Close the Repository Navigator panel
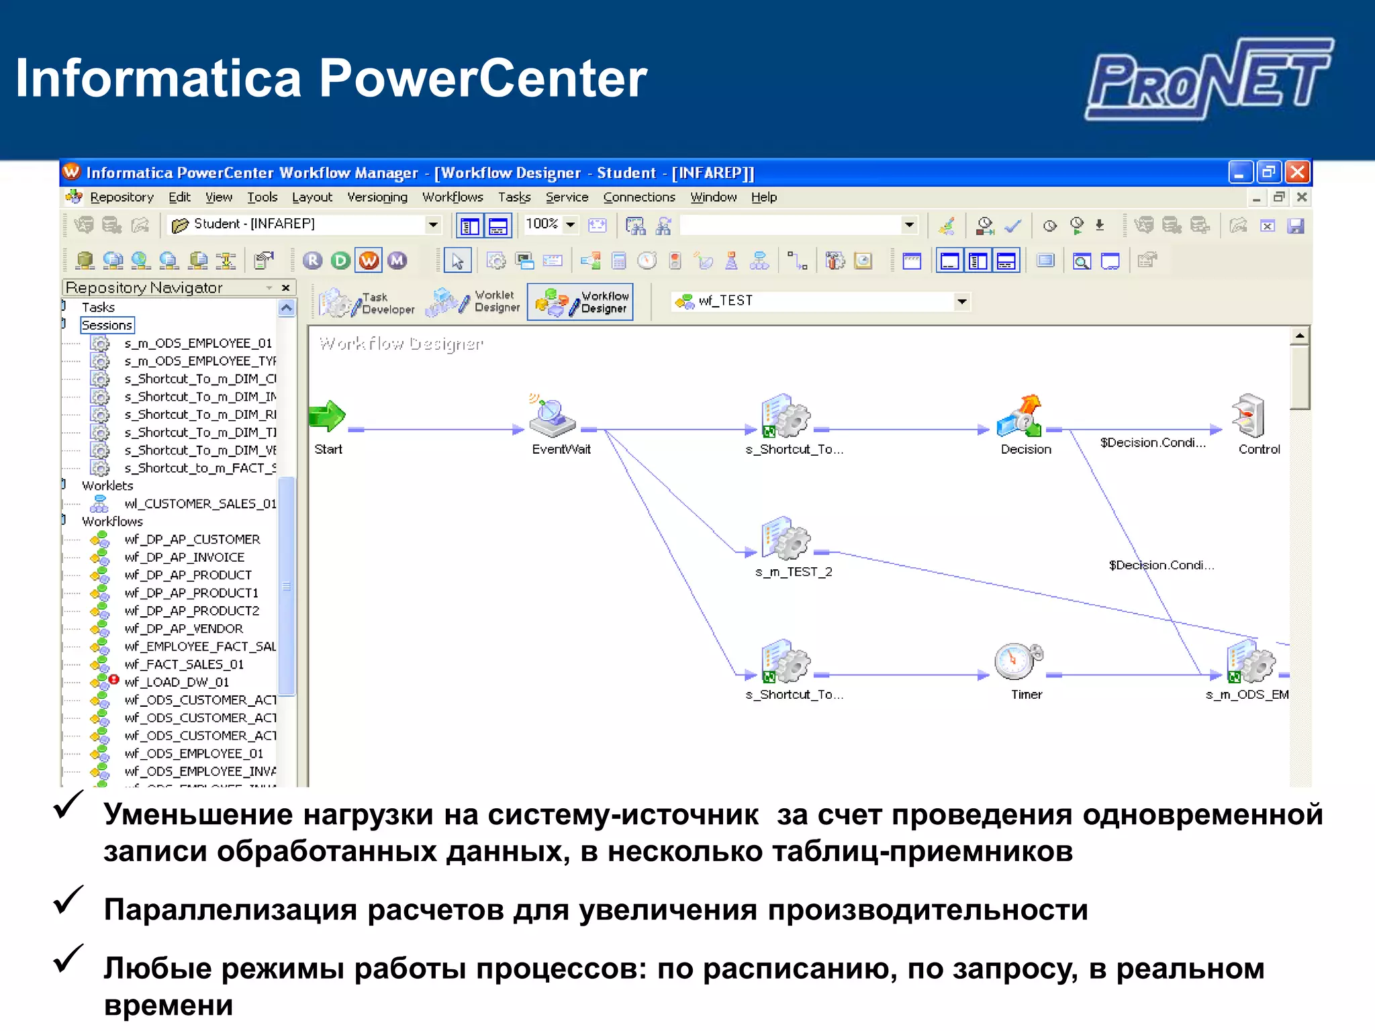This screenshot has width=1375, height=1031. [x=286, y=287]
